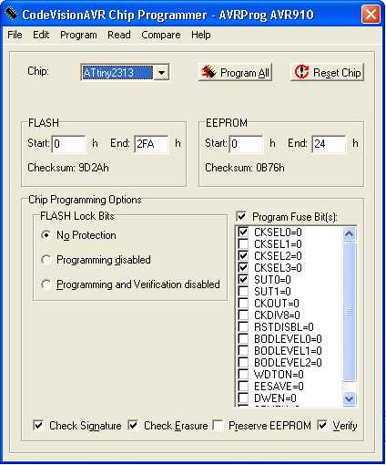
Task: Uncheck the Program Fuse Bit(s) checkbox
Action: click(x=241, y=217)
